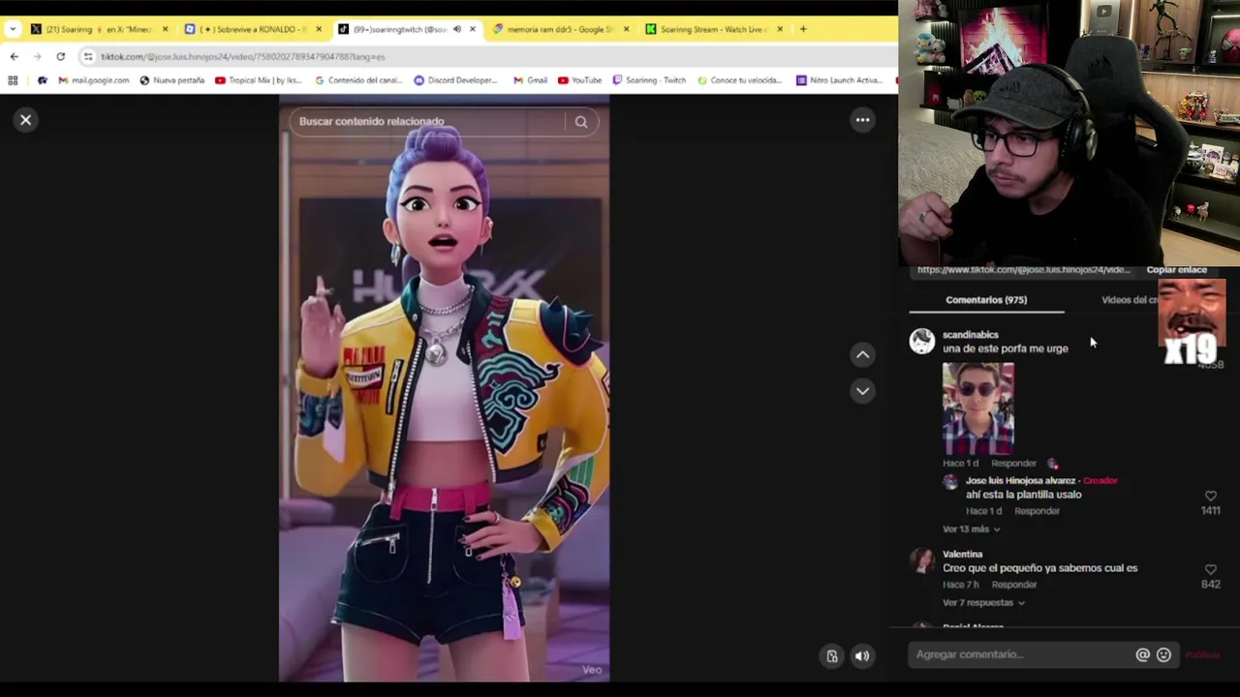Open scandinabics' profile avatar

pyautogui.click(x=922, y=341)
